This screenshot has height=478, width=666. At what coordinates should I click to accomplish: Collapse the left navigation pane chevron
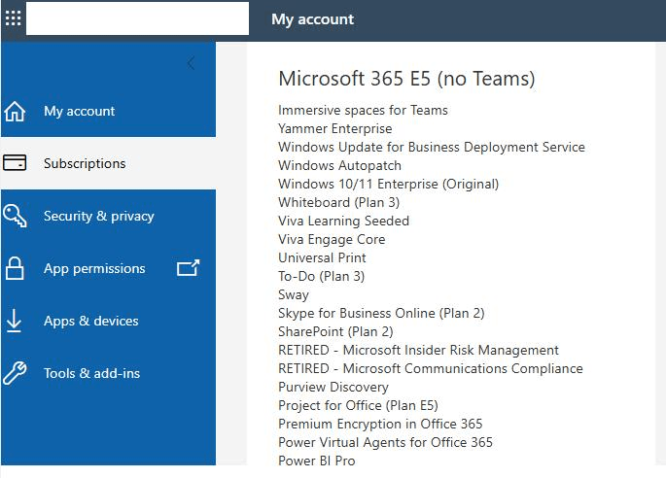(x=191, y=64)
